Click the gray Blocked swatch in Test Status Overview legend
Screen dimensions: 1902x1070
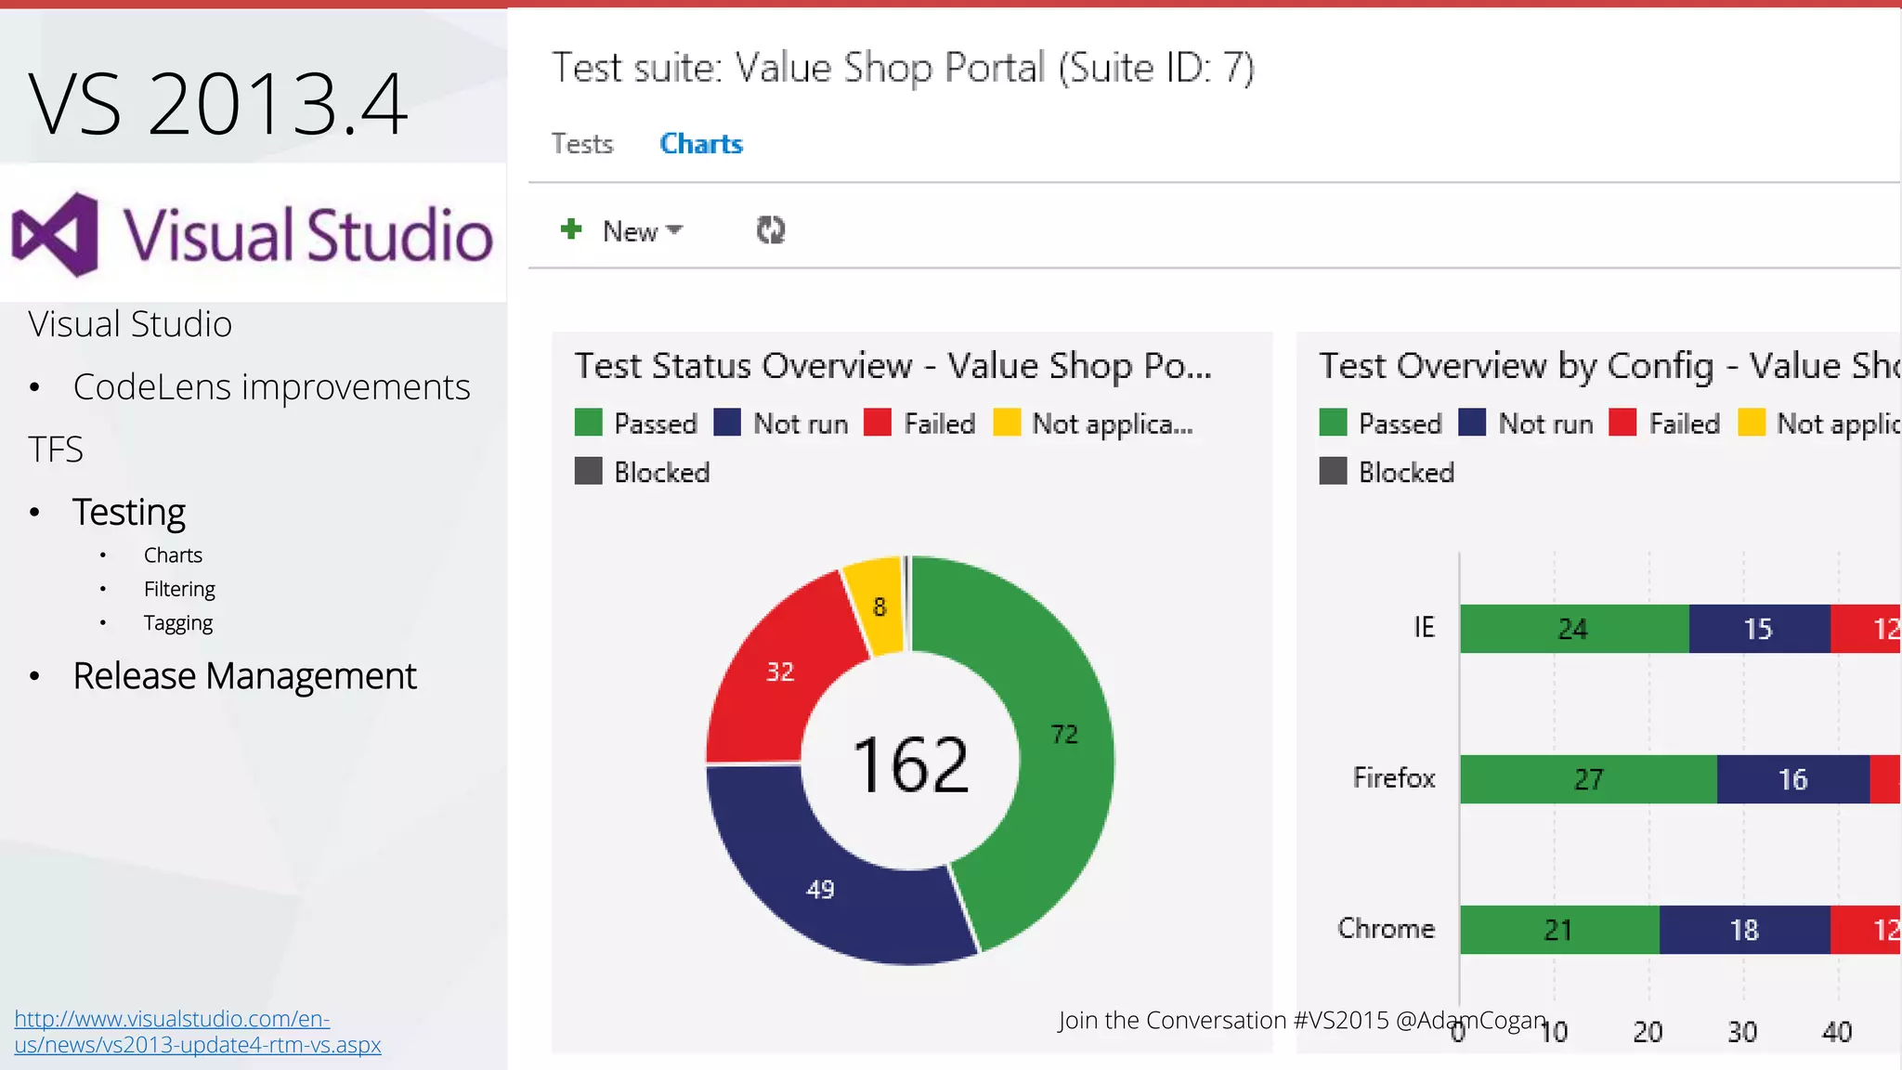(x=589, y=471)
